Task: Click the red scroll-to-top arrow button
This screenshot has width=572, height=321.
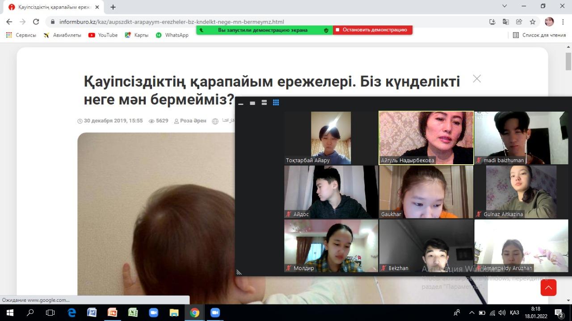Action: [x=548, y=288]
